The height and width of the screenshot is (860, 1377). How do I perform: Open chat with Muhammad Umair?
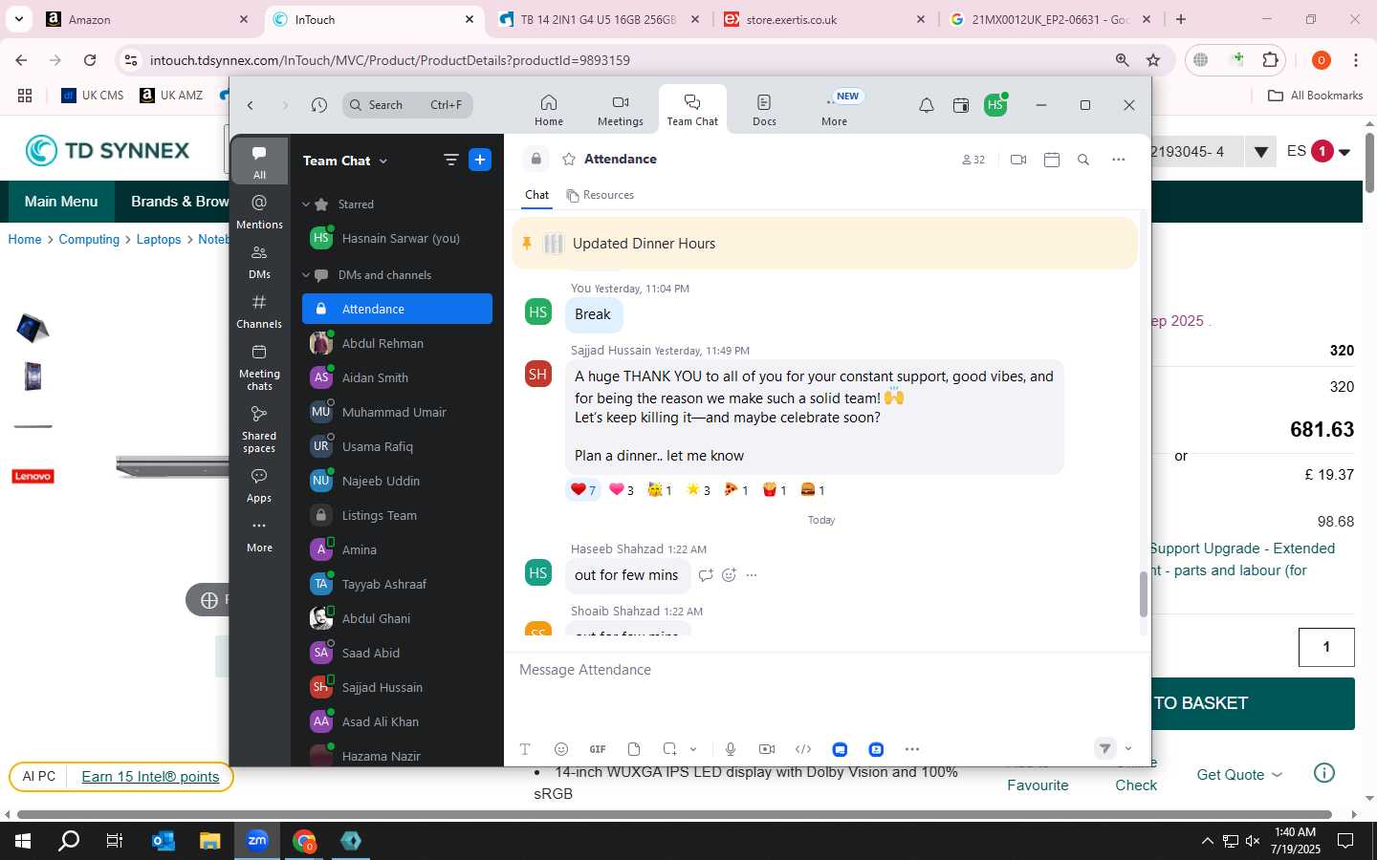coord(397,412)
